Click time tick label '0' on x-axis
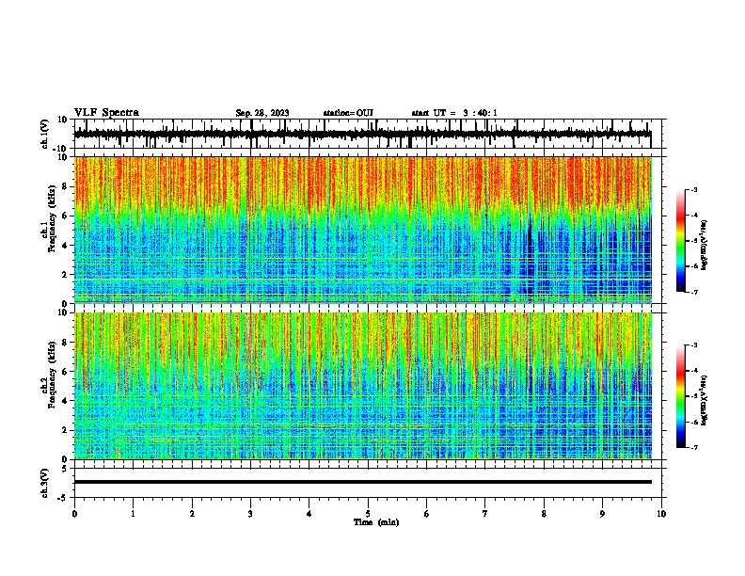Screen dimensions: 745x576 (74, 514)
